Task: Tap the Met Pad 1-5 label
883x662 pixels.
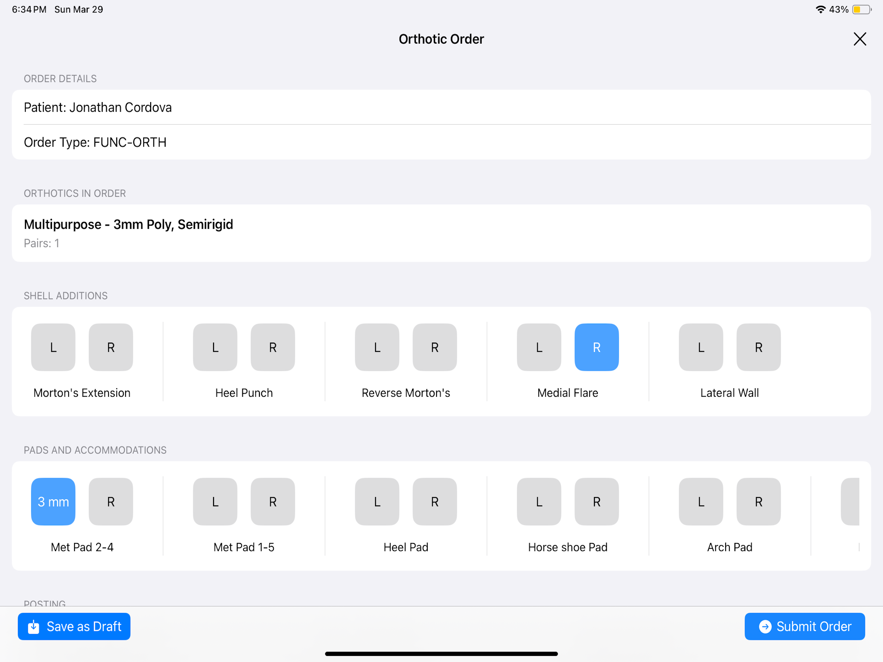Action: tap(244, 547)
